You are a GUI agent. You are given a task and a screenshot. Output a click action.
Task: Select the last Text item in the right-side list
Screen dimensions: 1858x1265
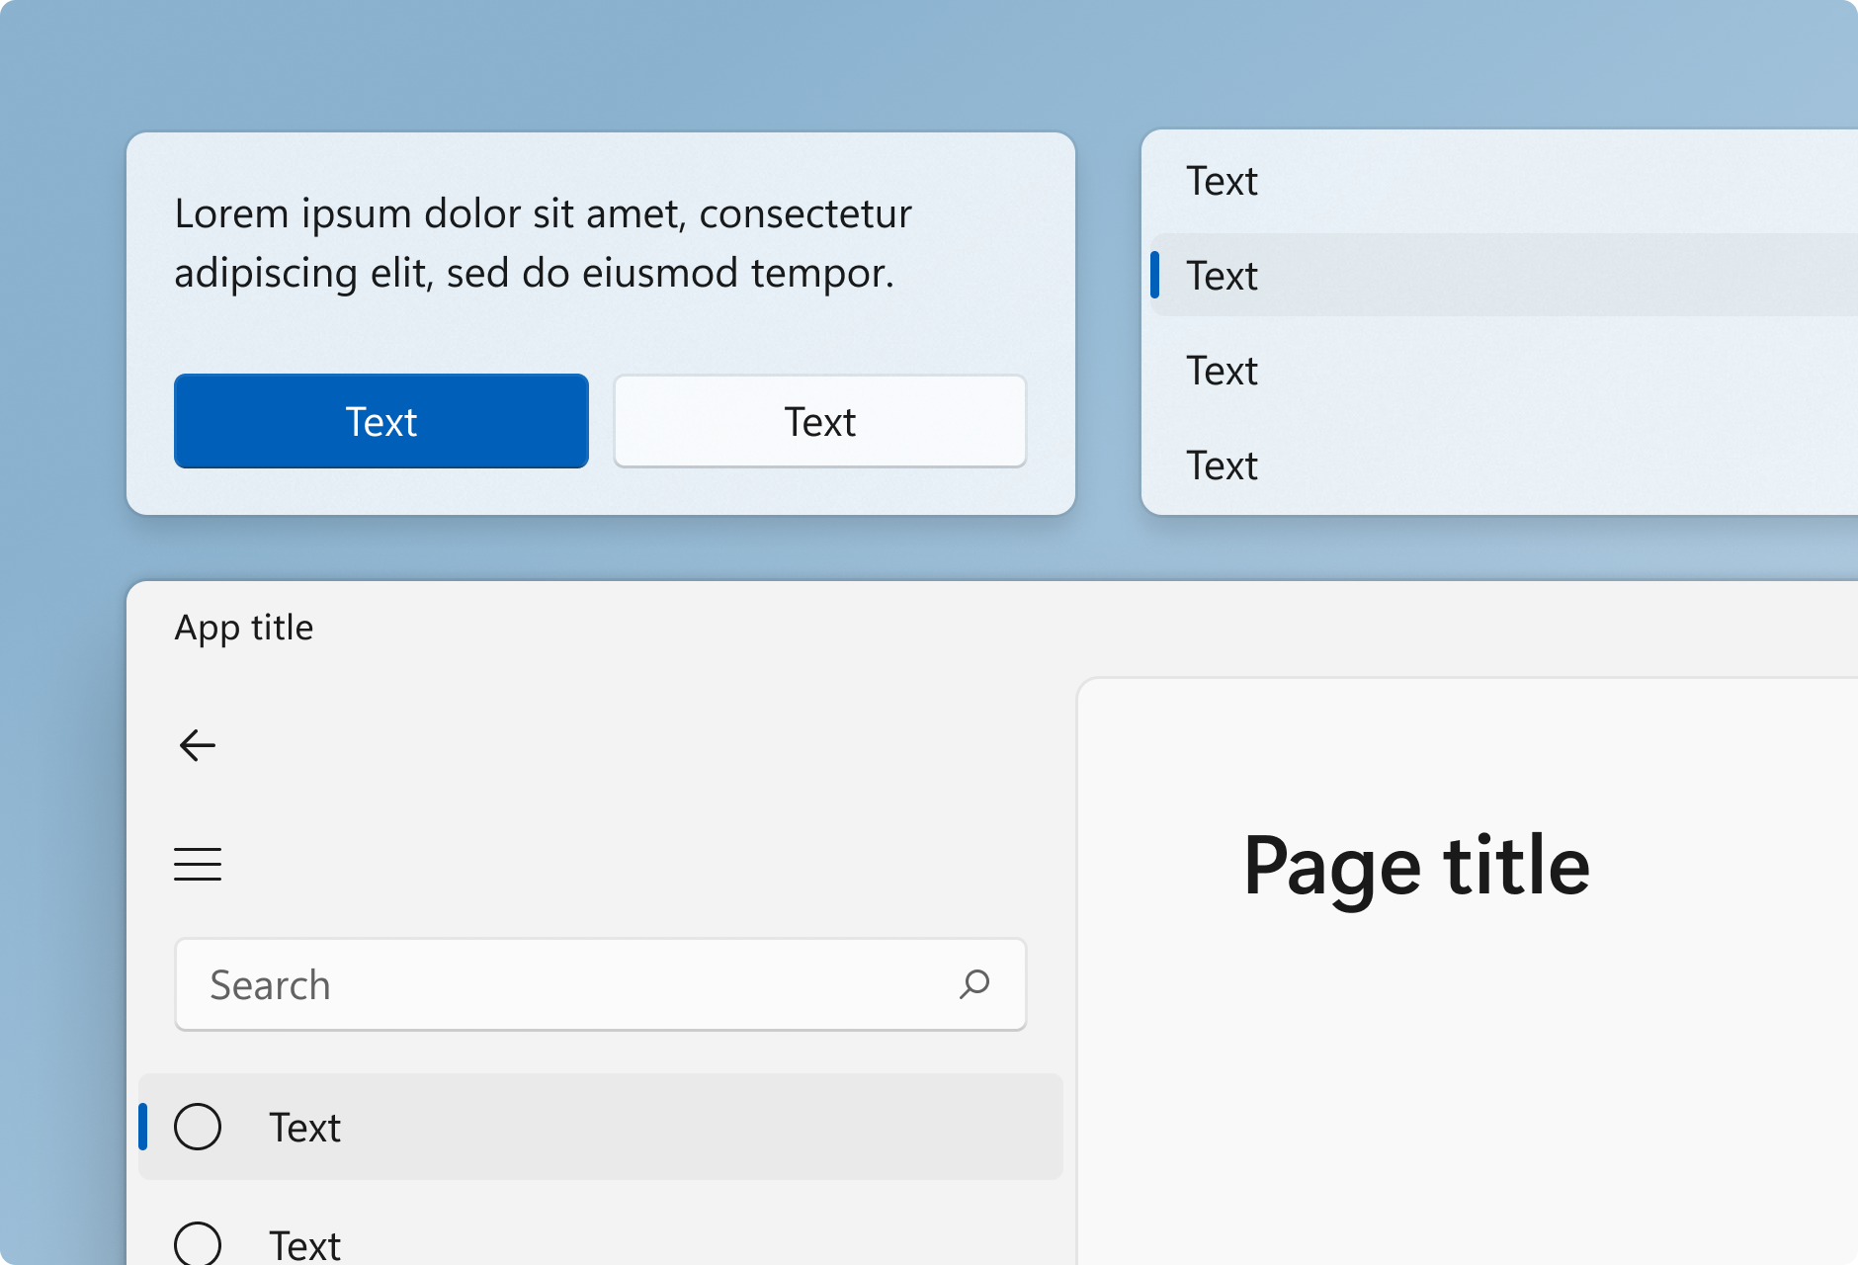tap(1223, 464)
